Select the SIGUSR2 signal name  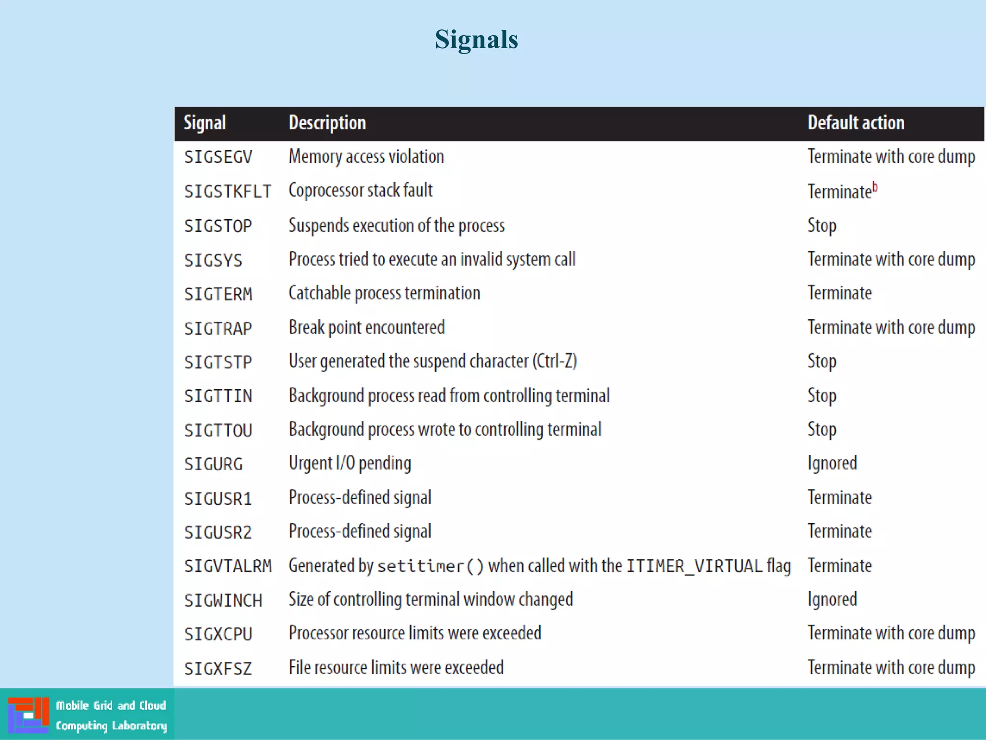[x=218, y=532]
